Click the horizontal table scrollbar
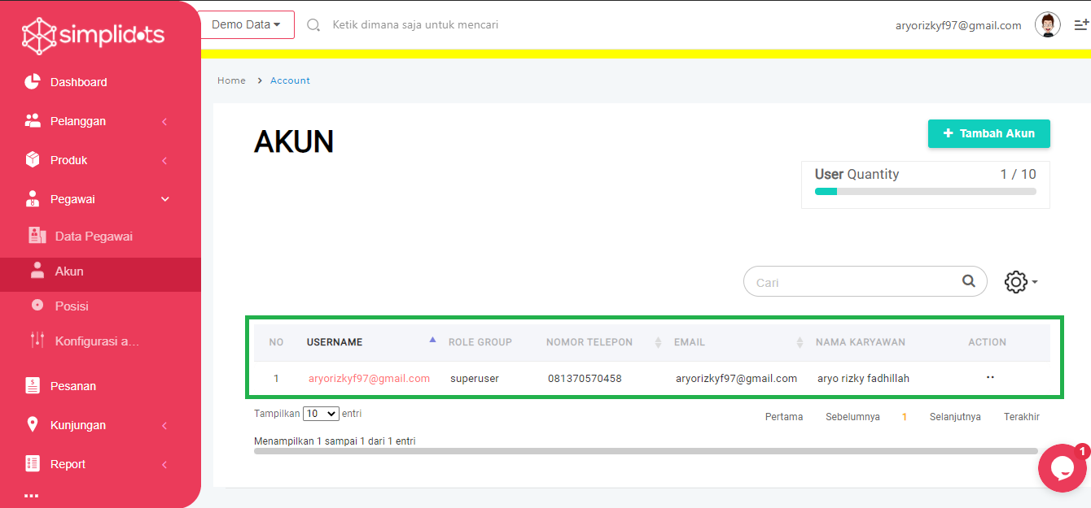This screenshot has height=508, width=1091. pos(645,451)
